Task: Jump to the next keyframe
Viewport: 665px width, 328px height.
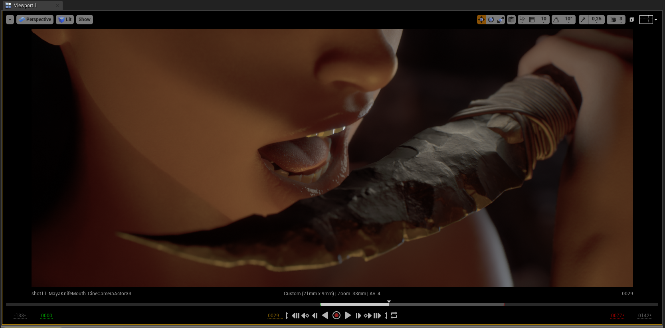Action: click(368, 316)
